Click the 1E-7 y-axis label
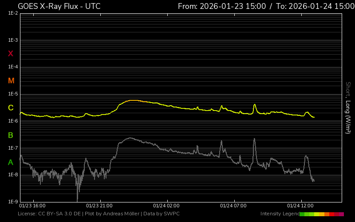The height and width of the screenshot is (222, 355). coord(13,148)
